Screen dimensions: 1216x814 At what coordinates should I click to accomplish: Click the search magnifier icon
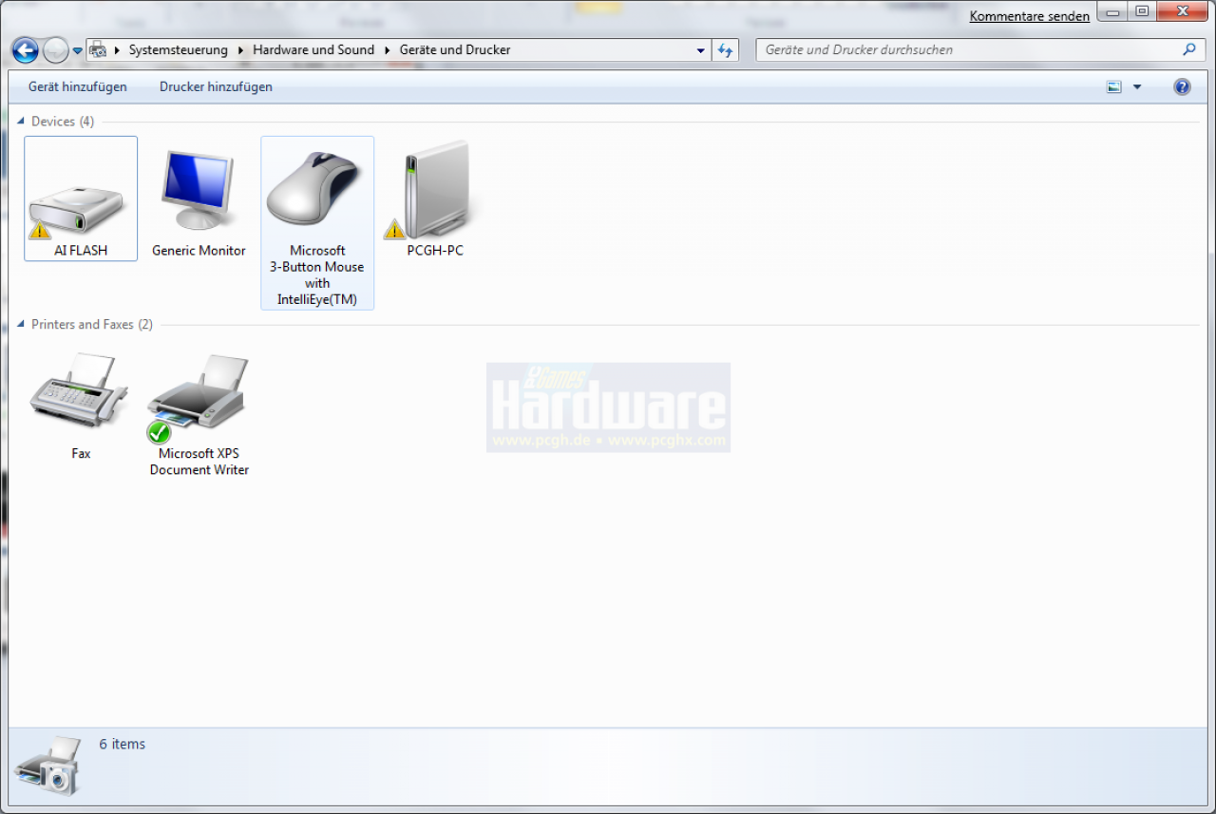(x=1188, y=49)
